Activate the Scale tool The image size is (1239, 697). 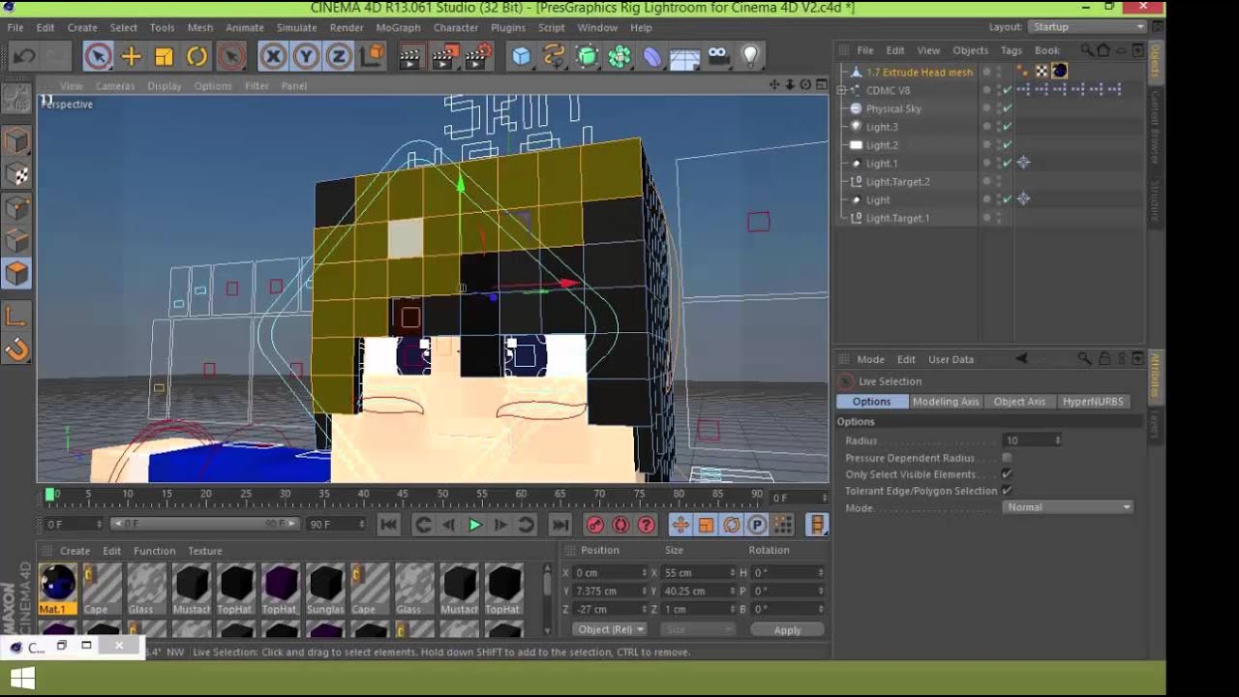tap(164, 56)
